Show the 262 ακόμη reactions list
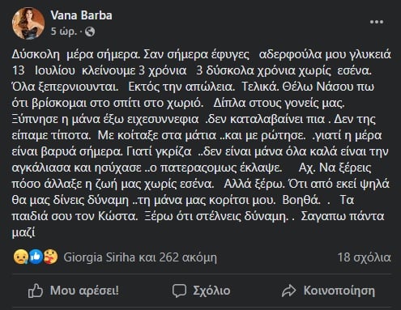Viewport: 401px width, 310px height. [x=188, y=257]
